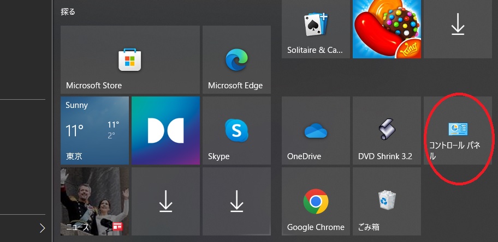
Task: Open the Sunny 東京 weather tile
Action: (x=94, y=130)
